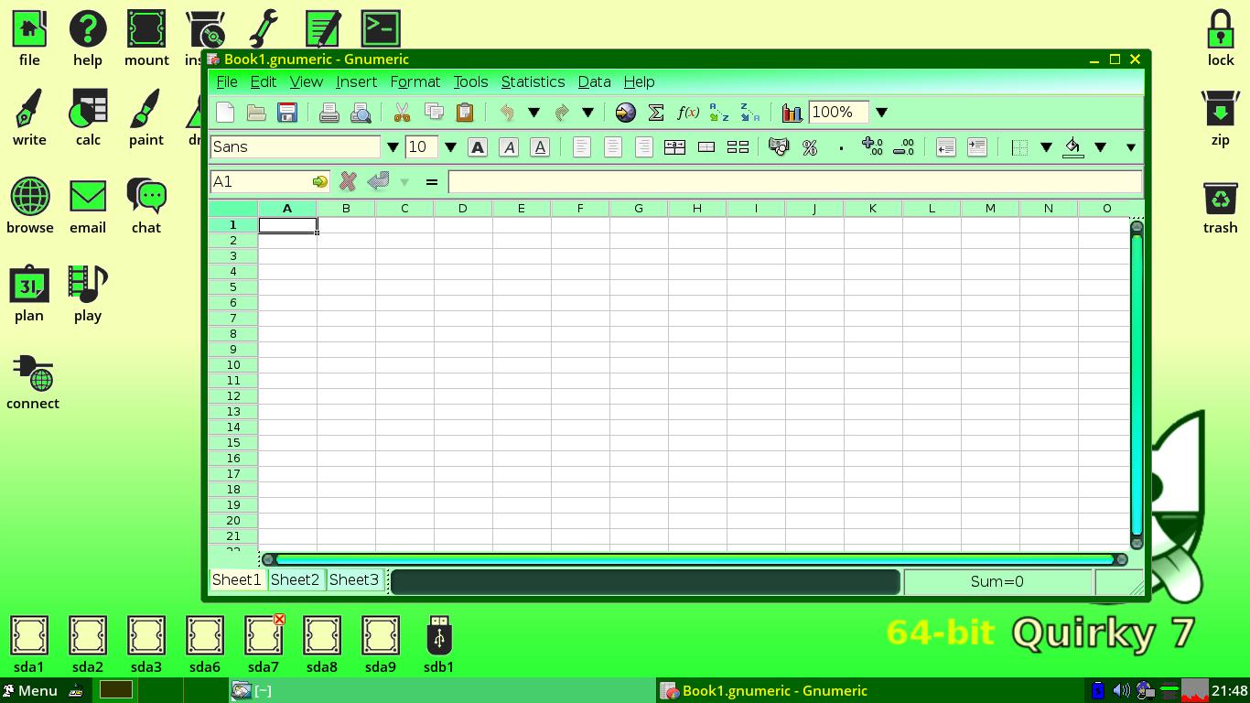Expand the fill color dropdown arrow

(x=1101, y=147)
